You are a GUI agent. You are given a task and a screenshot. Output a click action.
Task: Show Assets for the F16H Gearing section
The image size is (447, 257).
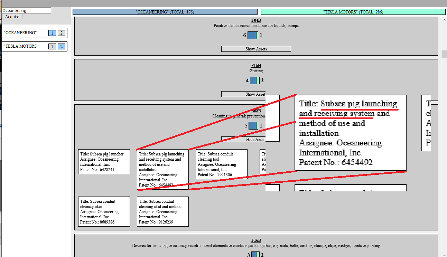[x=243, y=94]
